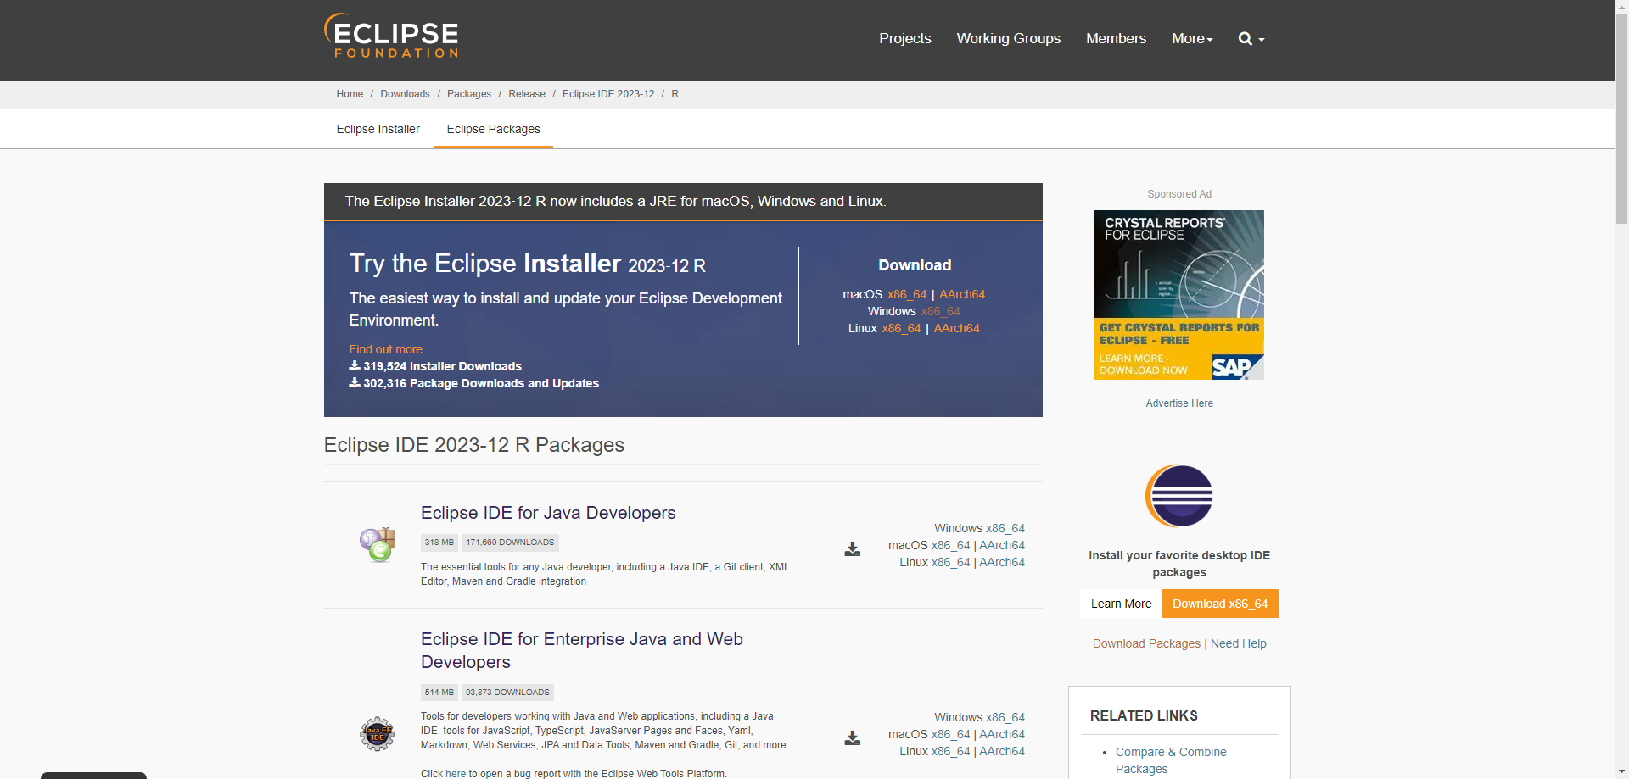Click the Eclipse sphere logo in sidebar
This screenshot has width=1629, height=779.
click(x=1179, y=496)
